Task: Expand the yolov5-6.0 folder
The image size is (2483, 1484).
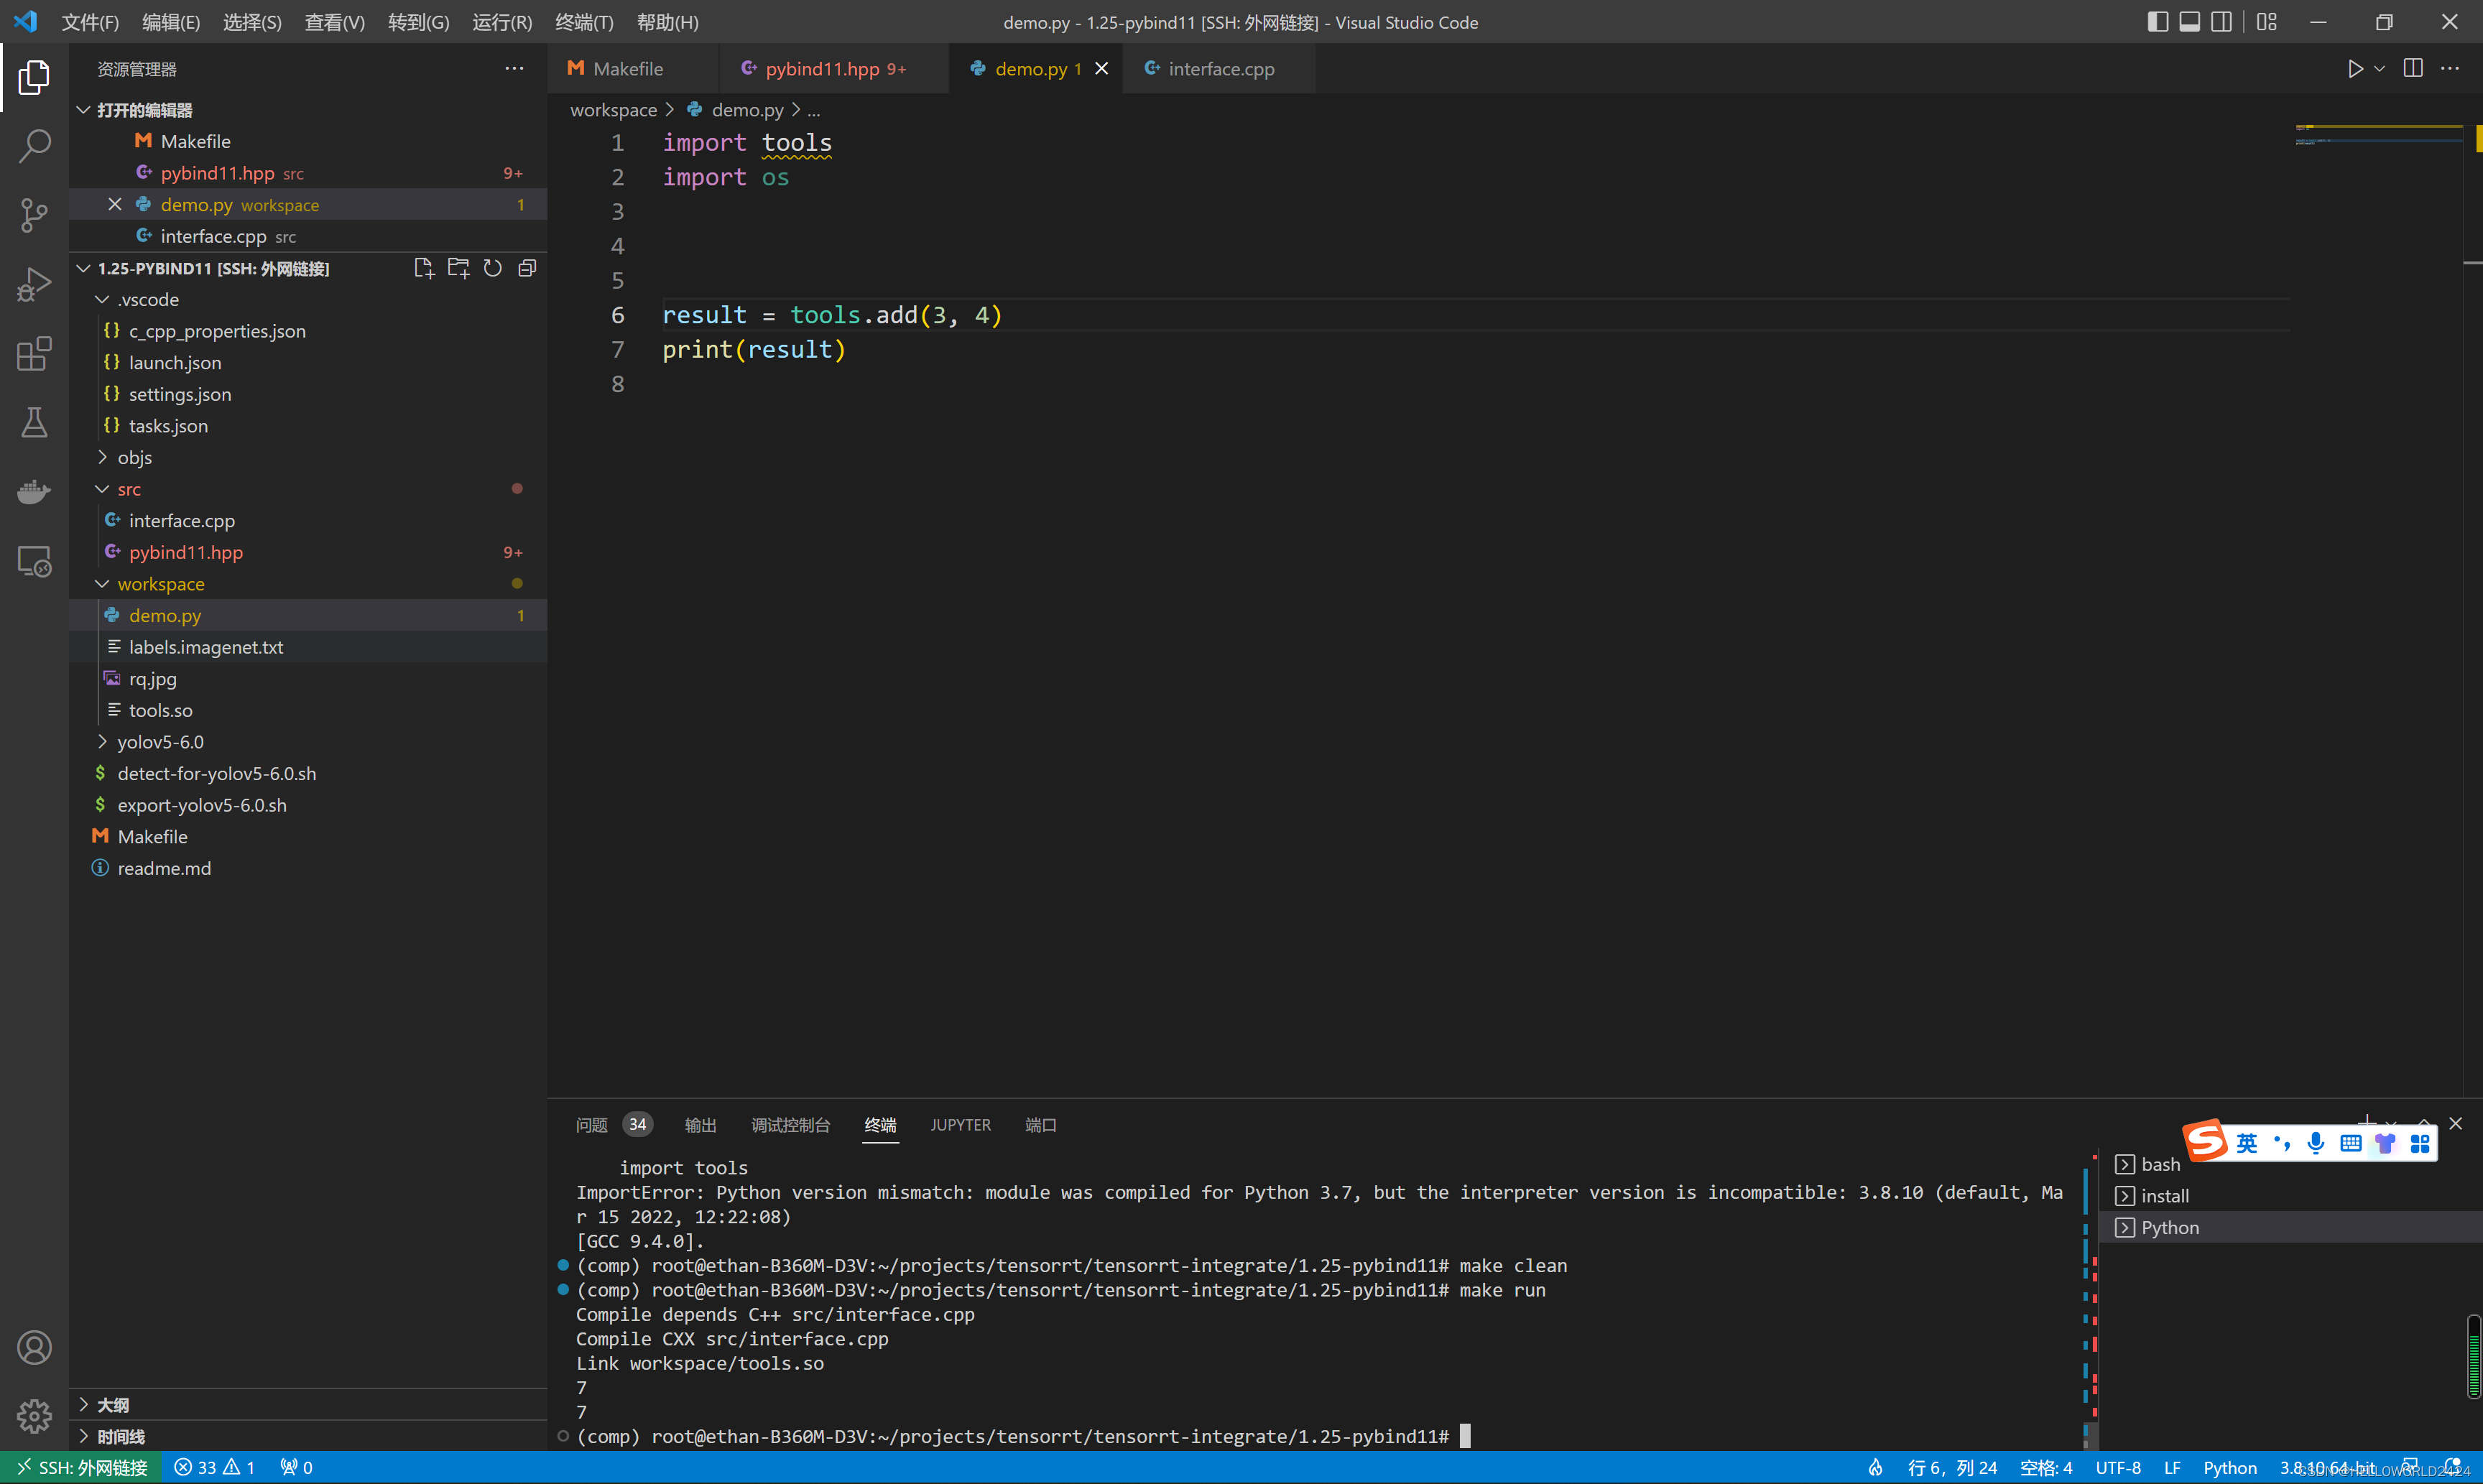Action: click(160, 742)
